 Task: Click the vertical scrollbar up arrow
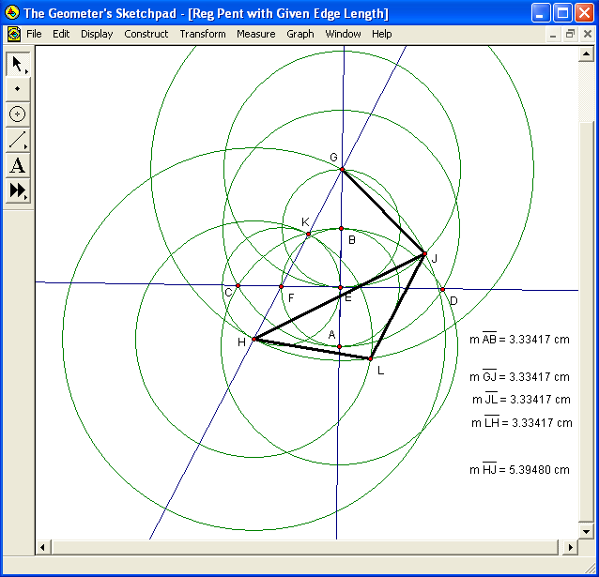(x=586, y=52)
